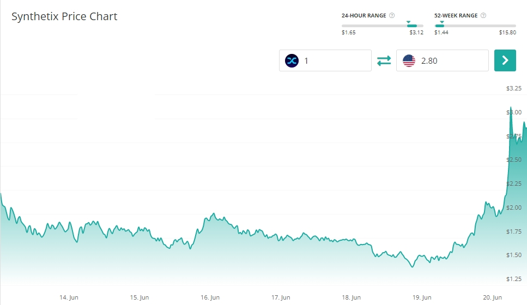
Task: Click the $15.80 52-week high value
Action: tap(507, 33)
